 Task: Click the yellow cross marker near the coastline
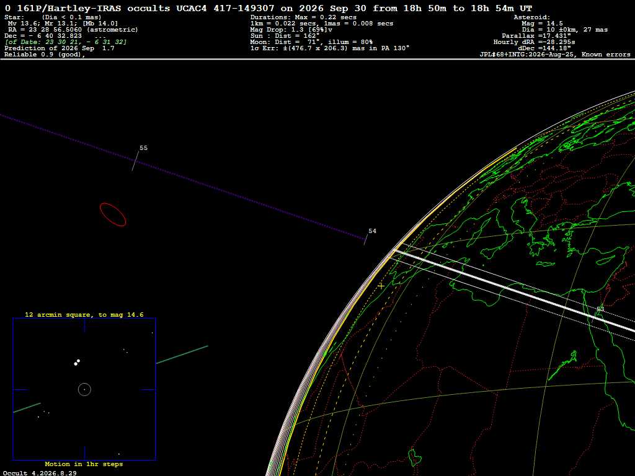point(381,286)
